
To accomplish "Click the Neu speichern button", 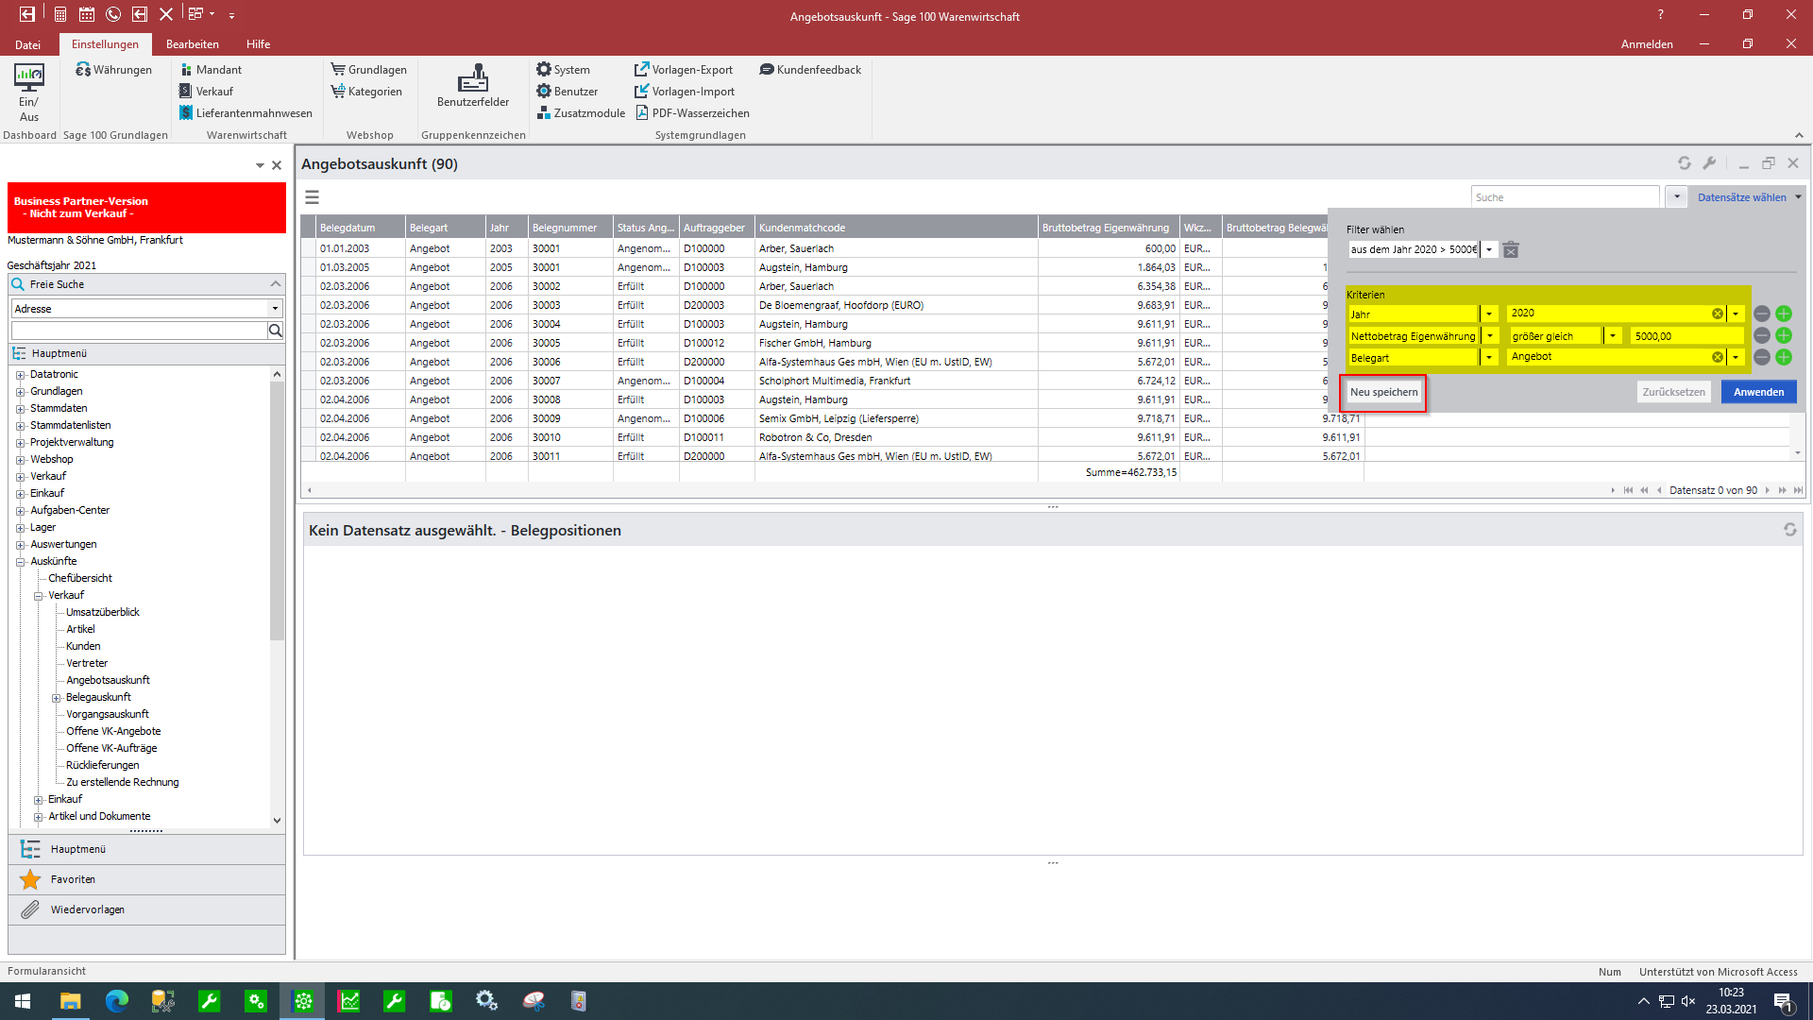I will click(1383, 392).
